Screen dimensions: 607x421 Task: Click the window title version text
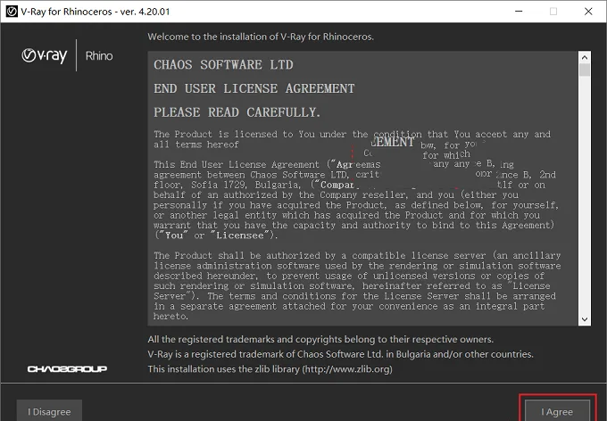tap(146, 12)
